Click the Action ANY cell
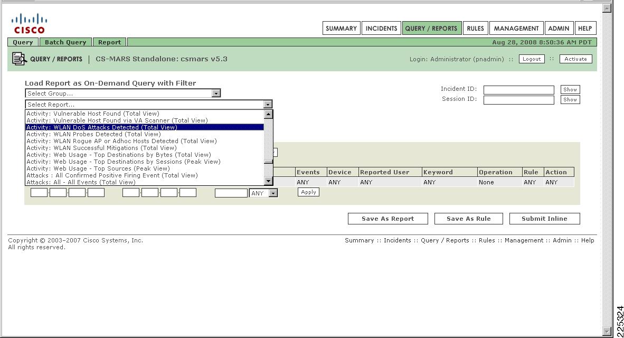 [x=559, y=182]
